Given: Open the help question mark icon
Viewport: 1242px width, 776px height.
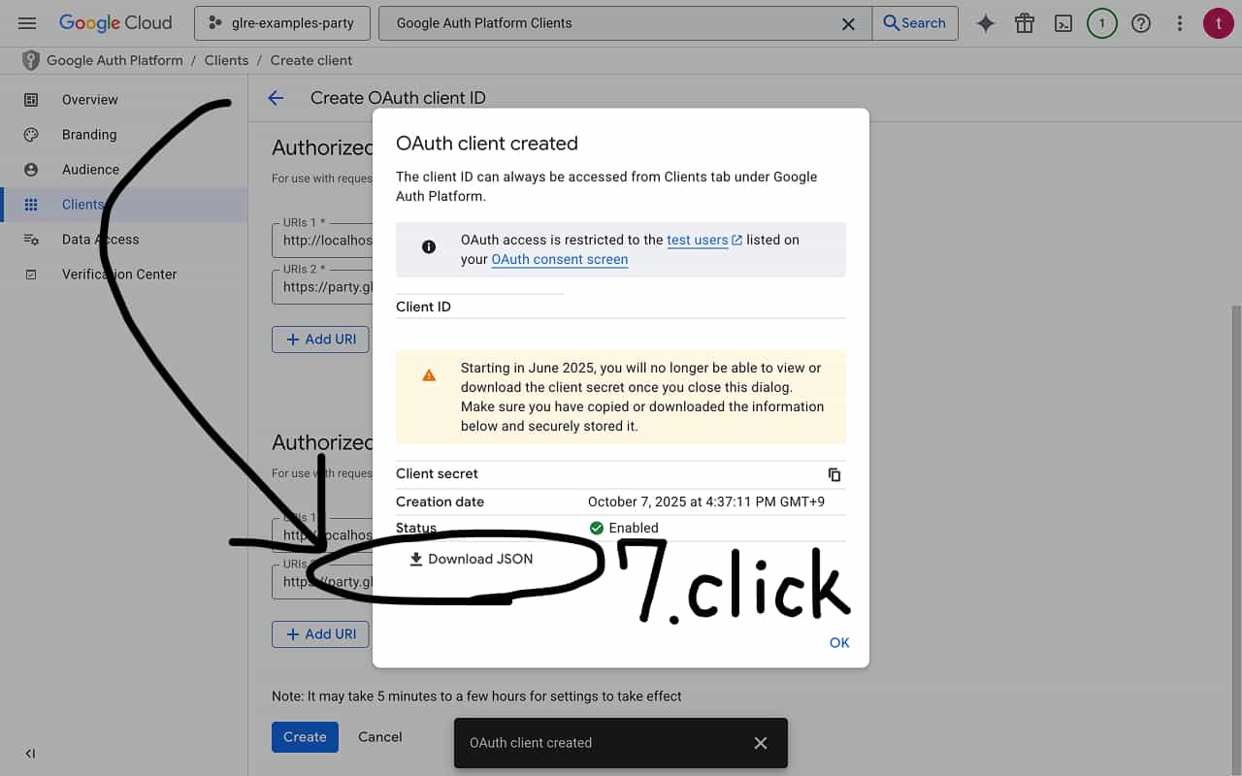Looking at the screenshot, I should pos(1141,23).
